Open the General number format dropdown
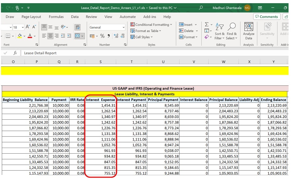Viewport: 293px width, 181px height. click(124, 28)
